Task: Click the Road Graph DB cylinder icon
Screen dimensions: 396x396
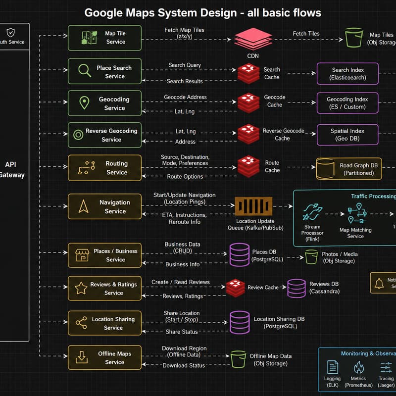Action: [x=326, y=169]
